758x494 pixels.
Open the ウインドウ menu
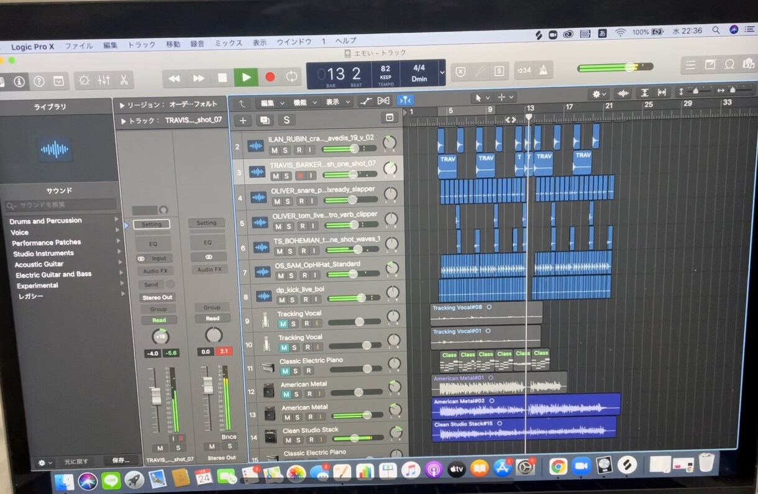(294, 42)
